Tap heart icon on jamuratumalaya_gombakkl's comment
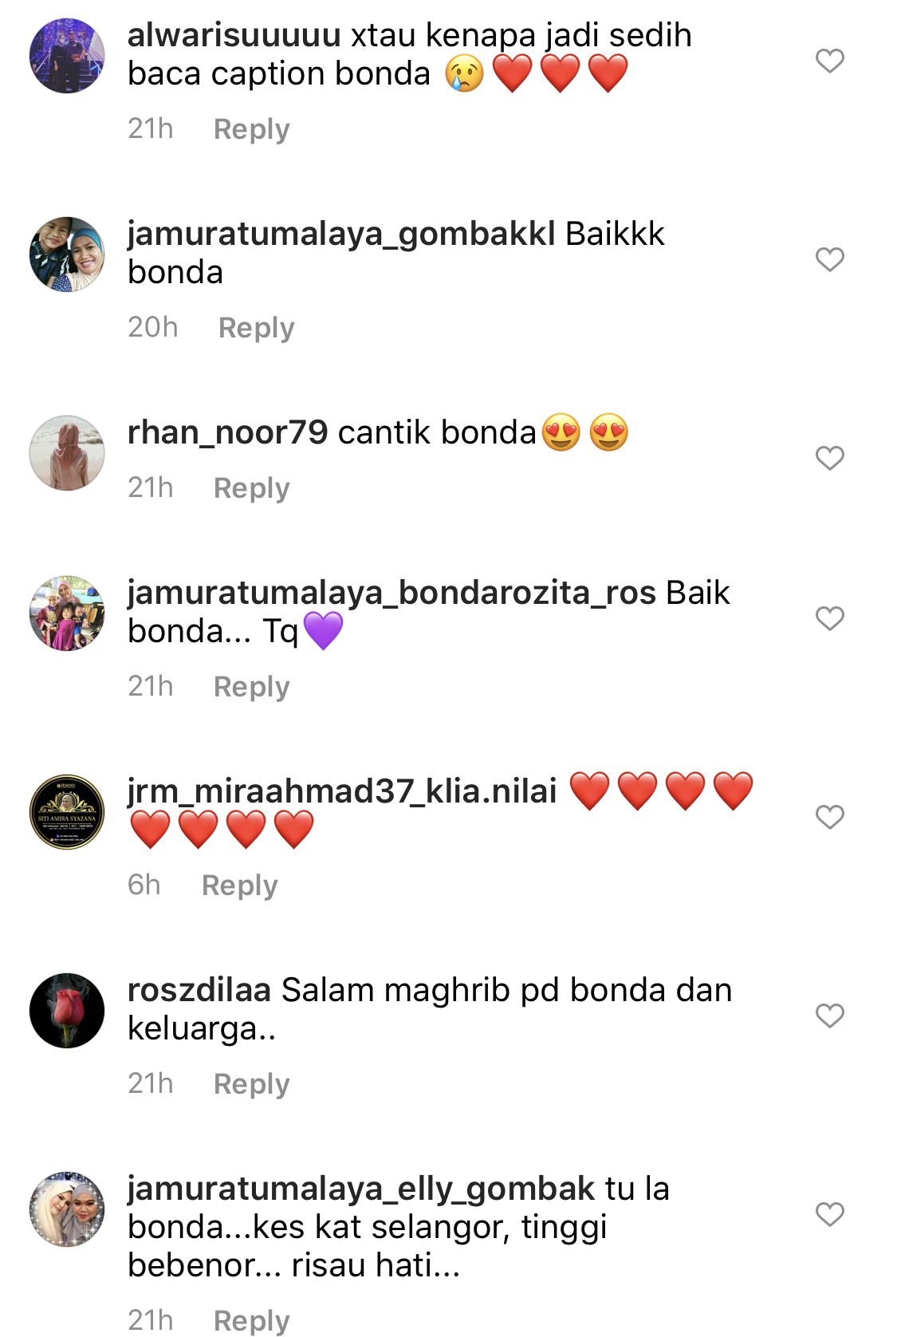The height and width of the screenshot is (1337, 897). (829, 259)
